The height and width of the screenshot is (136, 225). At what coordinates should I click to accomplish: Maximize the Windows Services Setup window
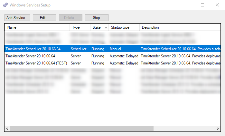click(x=202, y=5)
